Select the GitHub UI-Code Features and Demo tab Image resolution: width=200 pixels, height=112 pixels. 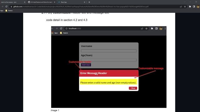point(41,2)
